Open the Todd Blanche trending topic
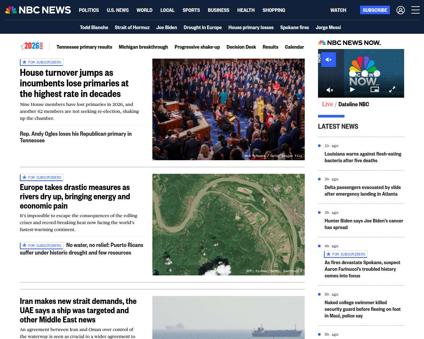424x339 pixels. 94,27
